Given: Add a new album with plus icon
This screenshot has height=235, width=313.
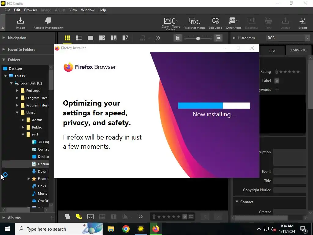Looking at the screenshot, I should (x=51, y=218).
